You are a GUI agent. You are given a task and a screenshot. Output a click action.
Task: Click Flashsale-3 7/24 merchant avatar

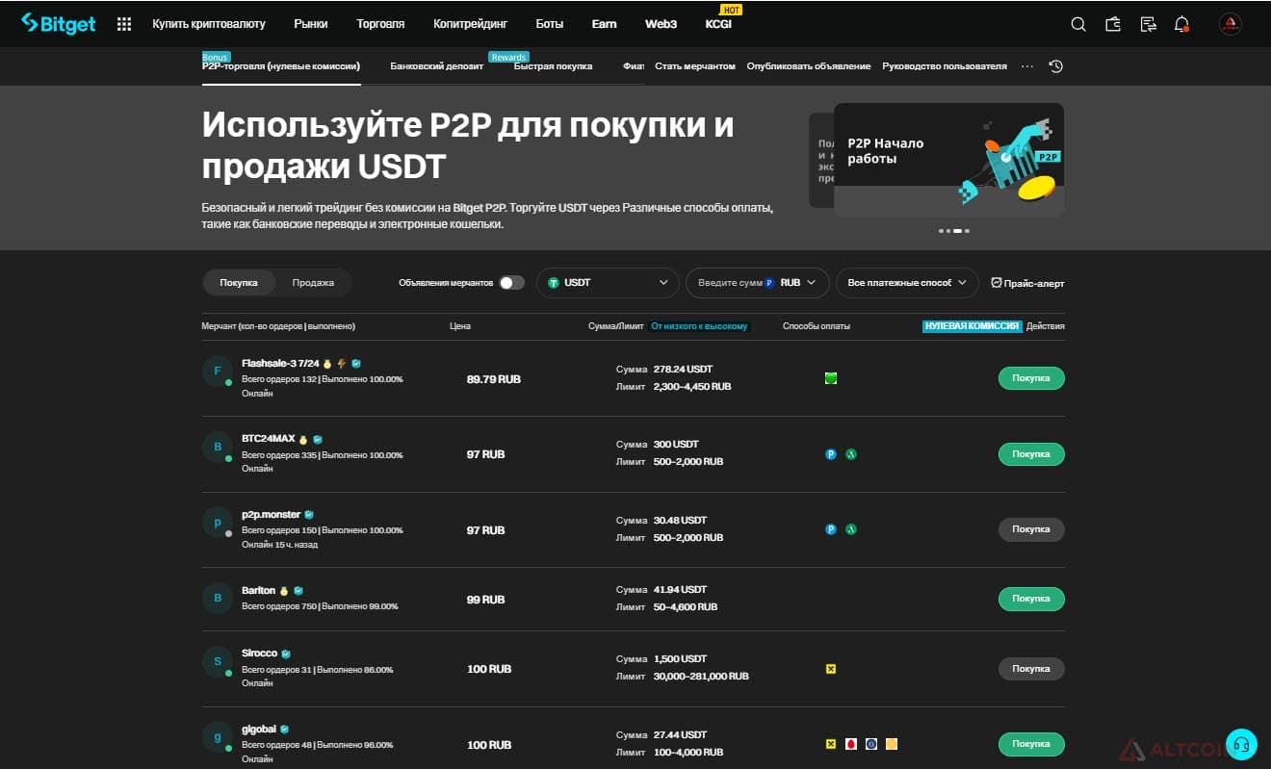[x=218, y=372]
